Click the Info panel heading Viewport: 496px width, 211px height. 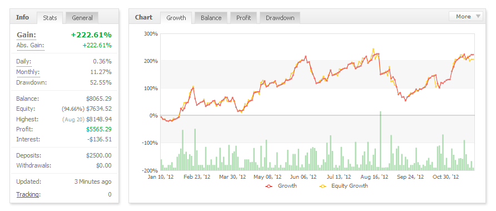pos(22,17)
